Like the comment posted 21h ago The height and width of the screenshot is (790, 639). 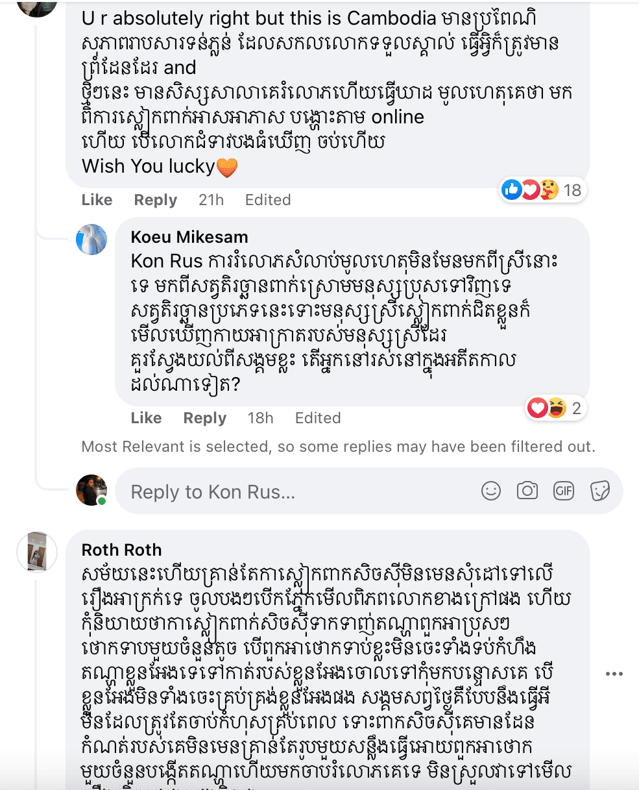(97, 200)
